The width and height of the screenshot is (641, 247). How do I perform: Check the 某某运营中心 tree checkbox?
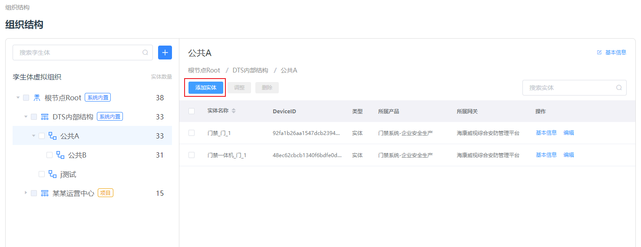[34, 193]
